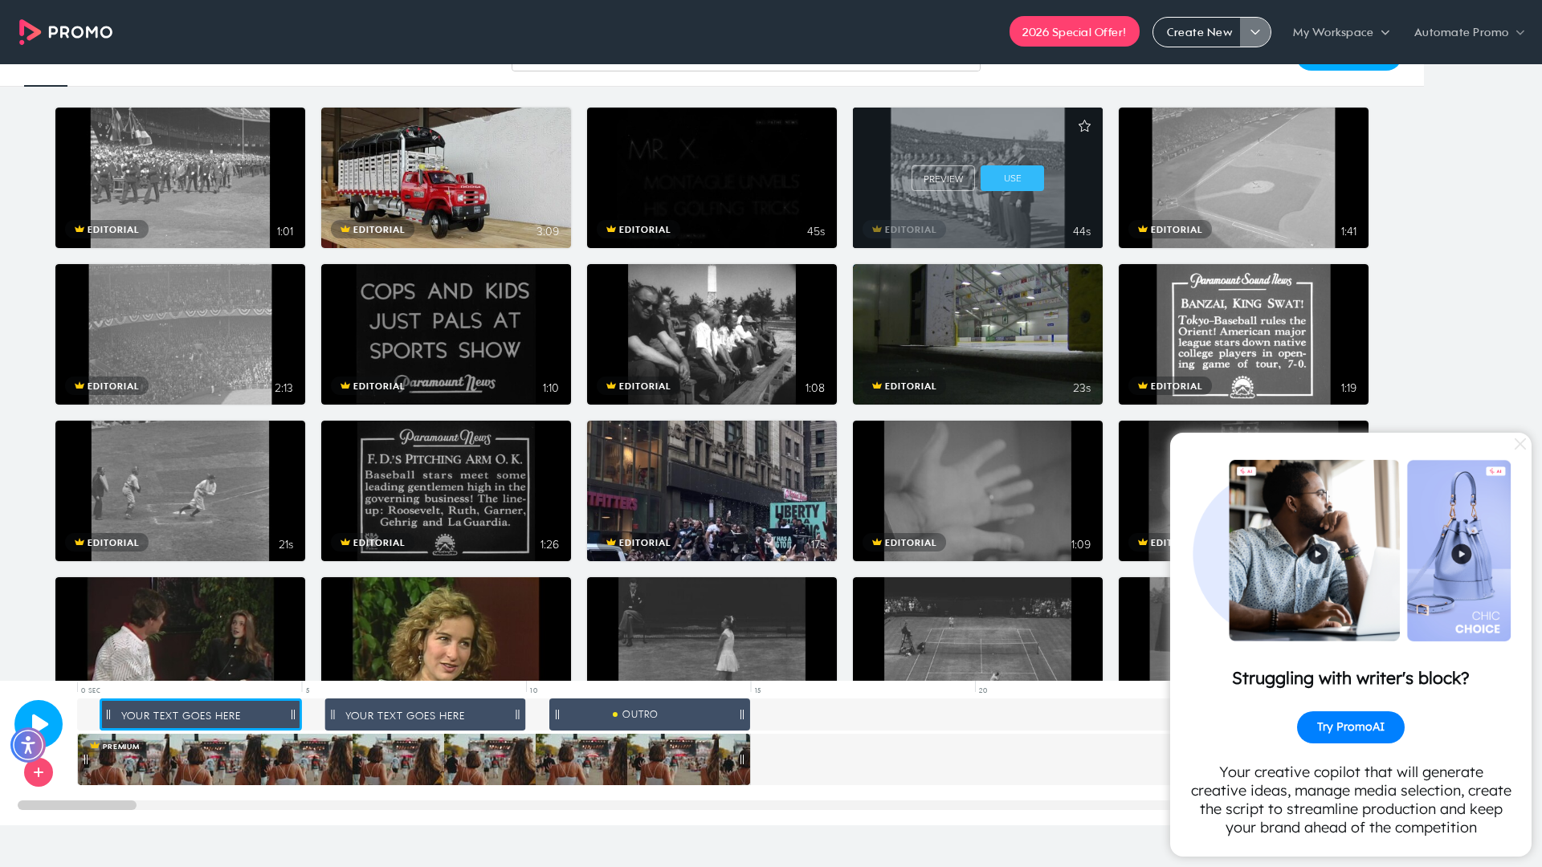The image size is (1542, 867).
Task: Add the 44s video to favorites with star icon
Action: tap(1084, 126)
